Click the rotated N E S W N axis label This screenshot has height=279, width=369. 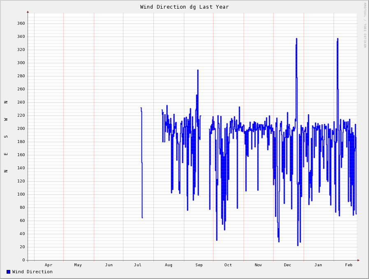click(x=6, y=136)
